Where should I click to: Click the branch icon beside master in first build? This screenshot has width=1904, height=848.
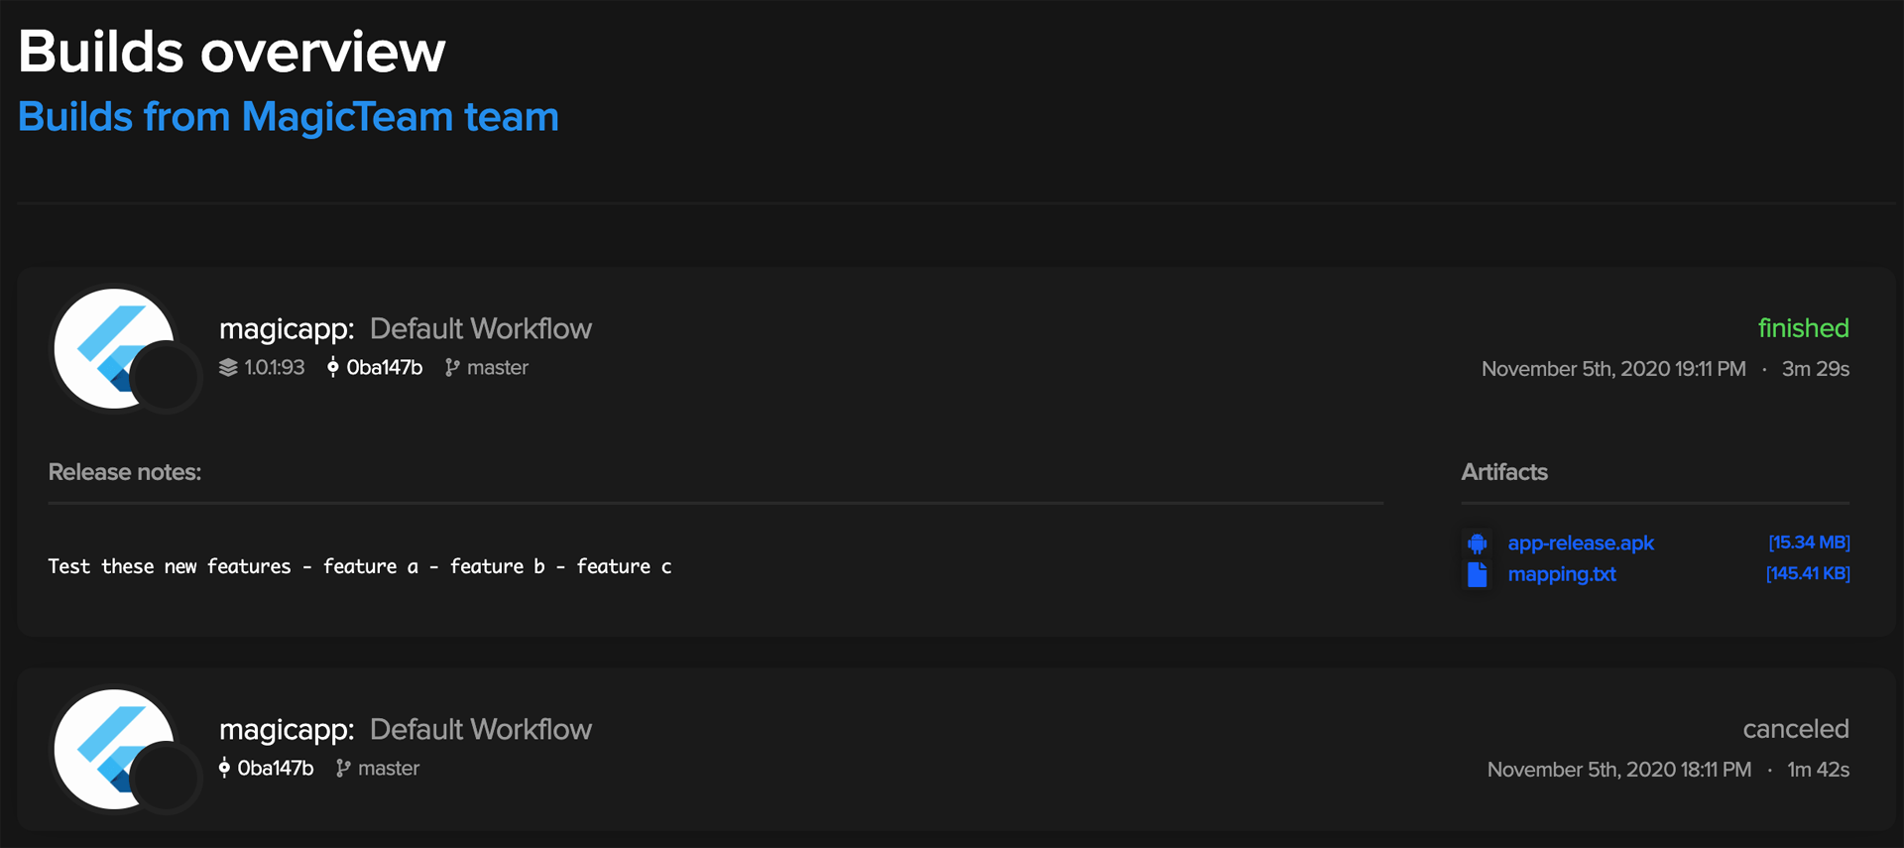(x=452, y=368)
